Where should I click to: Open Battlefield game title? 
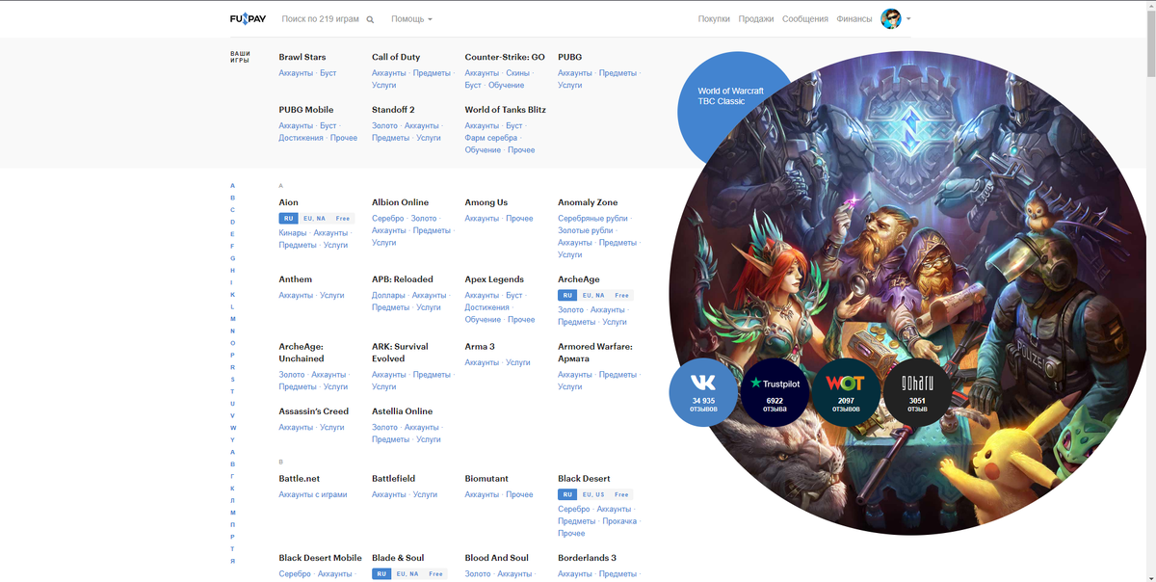pos(394,479)
